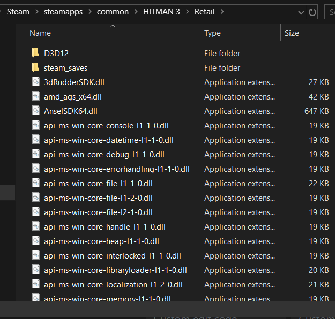Image resolution: width=335 pixels, height=319 pixels.
Task: Select the file named AnselSDK64.dll
Action: tap(71, 111)
